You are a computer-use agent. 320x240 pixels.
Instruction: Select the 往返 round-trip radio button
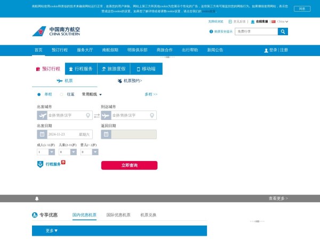(62, 94)
